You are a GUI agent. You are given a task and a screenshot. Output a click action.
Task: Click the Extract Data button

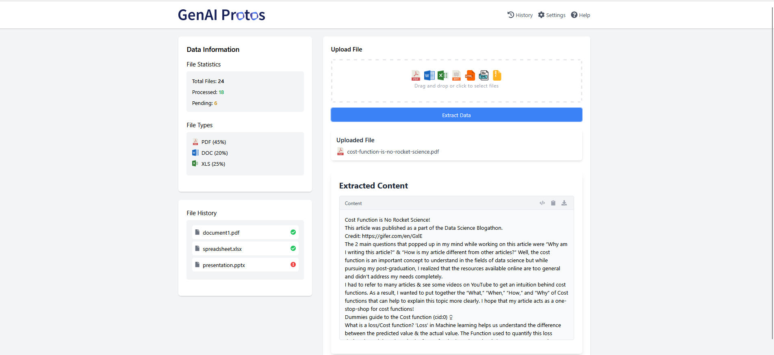click(456, 115)
